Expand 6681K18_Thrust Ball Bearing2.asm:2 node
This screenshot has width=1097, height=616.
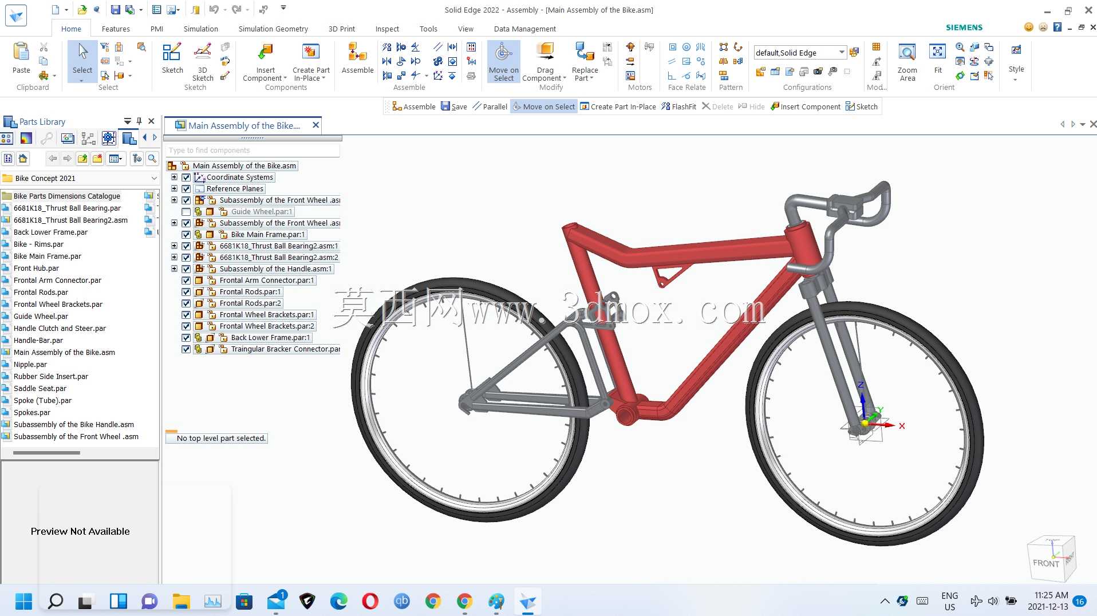point(174,258)
